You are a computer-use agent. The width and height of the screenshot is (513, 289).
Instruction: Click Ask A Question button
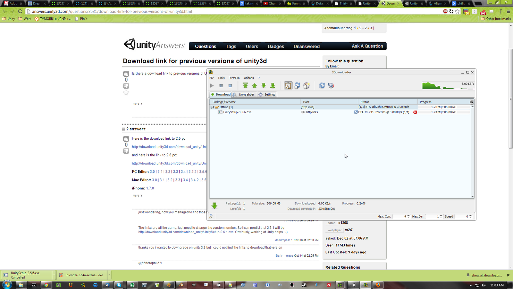point(367,46)
